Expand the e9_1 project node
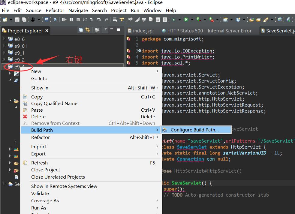 [4, 53]
